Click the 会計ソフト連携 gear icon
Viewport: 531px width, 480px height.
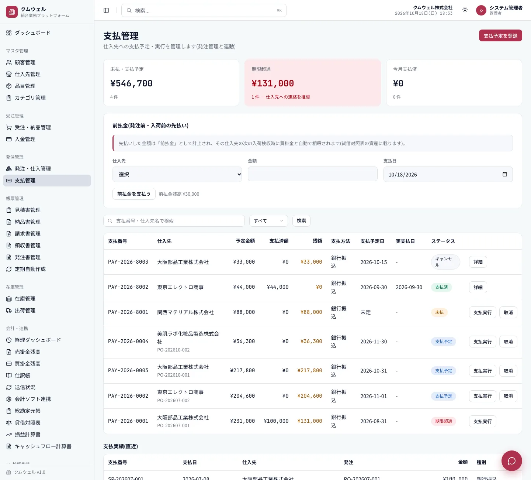(x=9, y=399)
